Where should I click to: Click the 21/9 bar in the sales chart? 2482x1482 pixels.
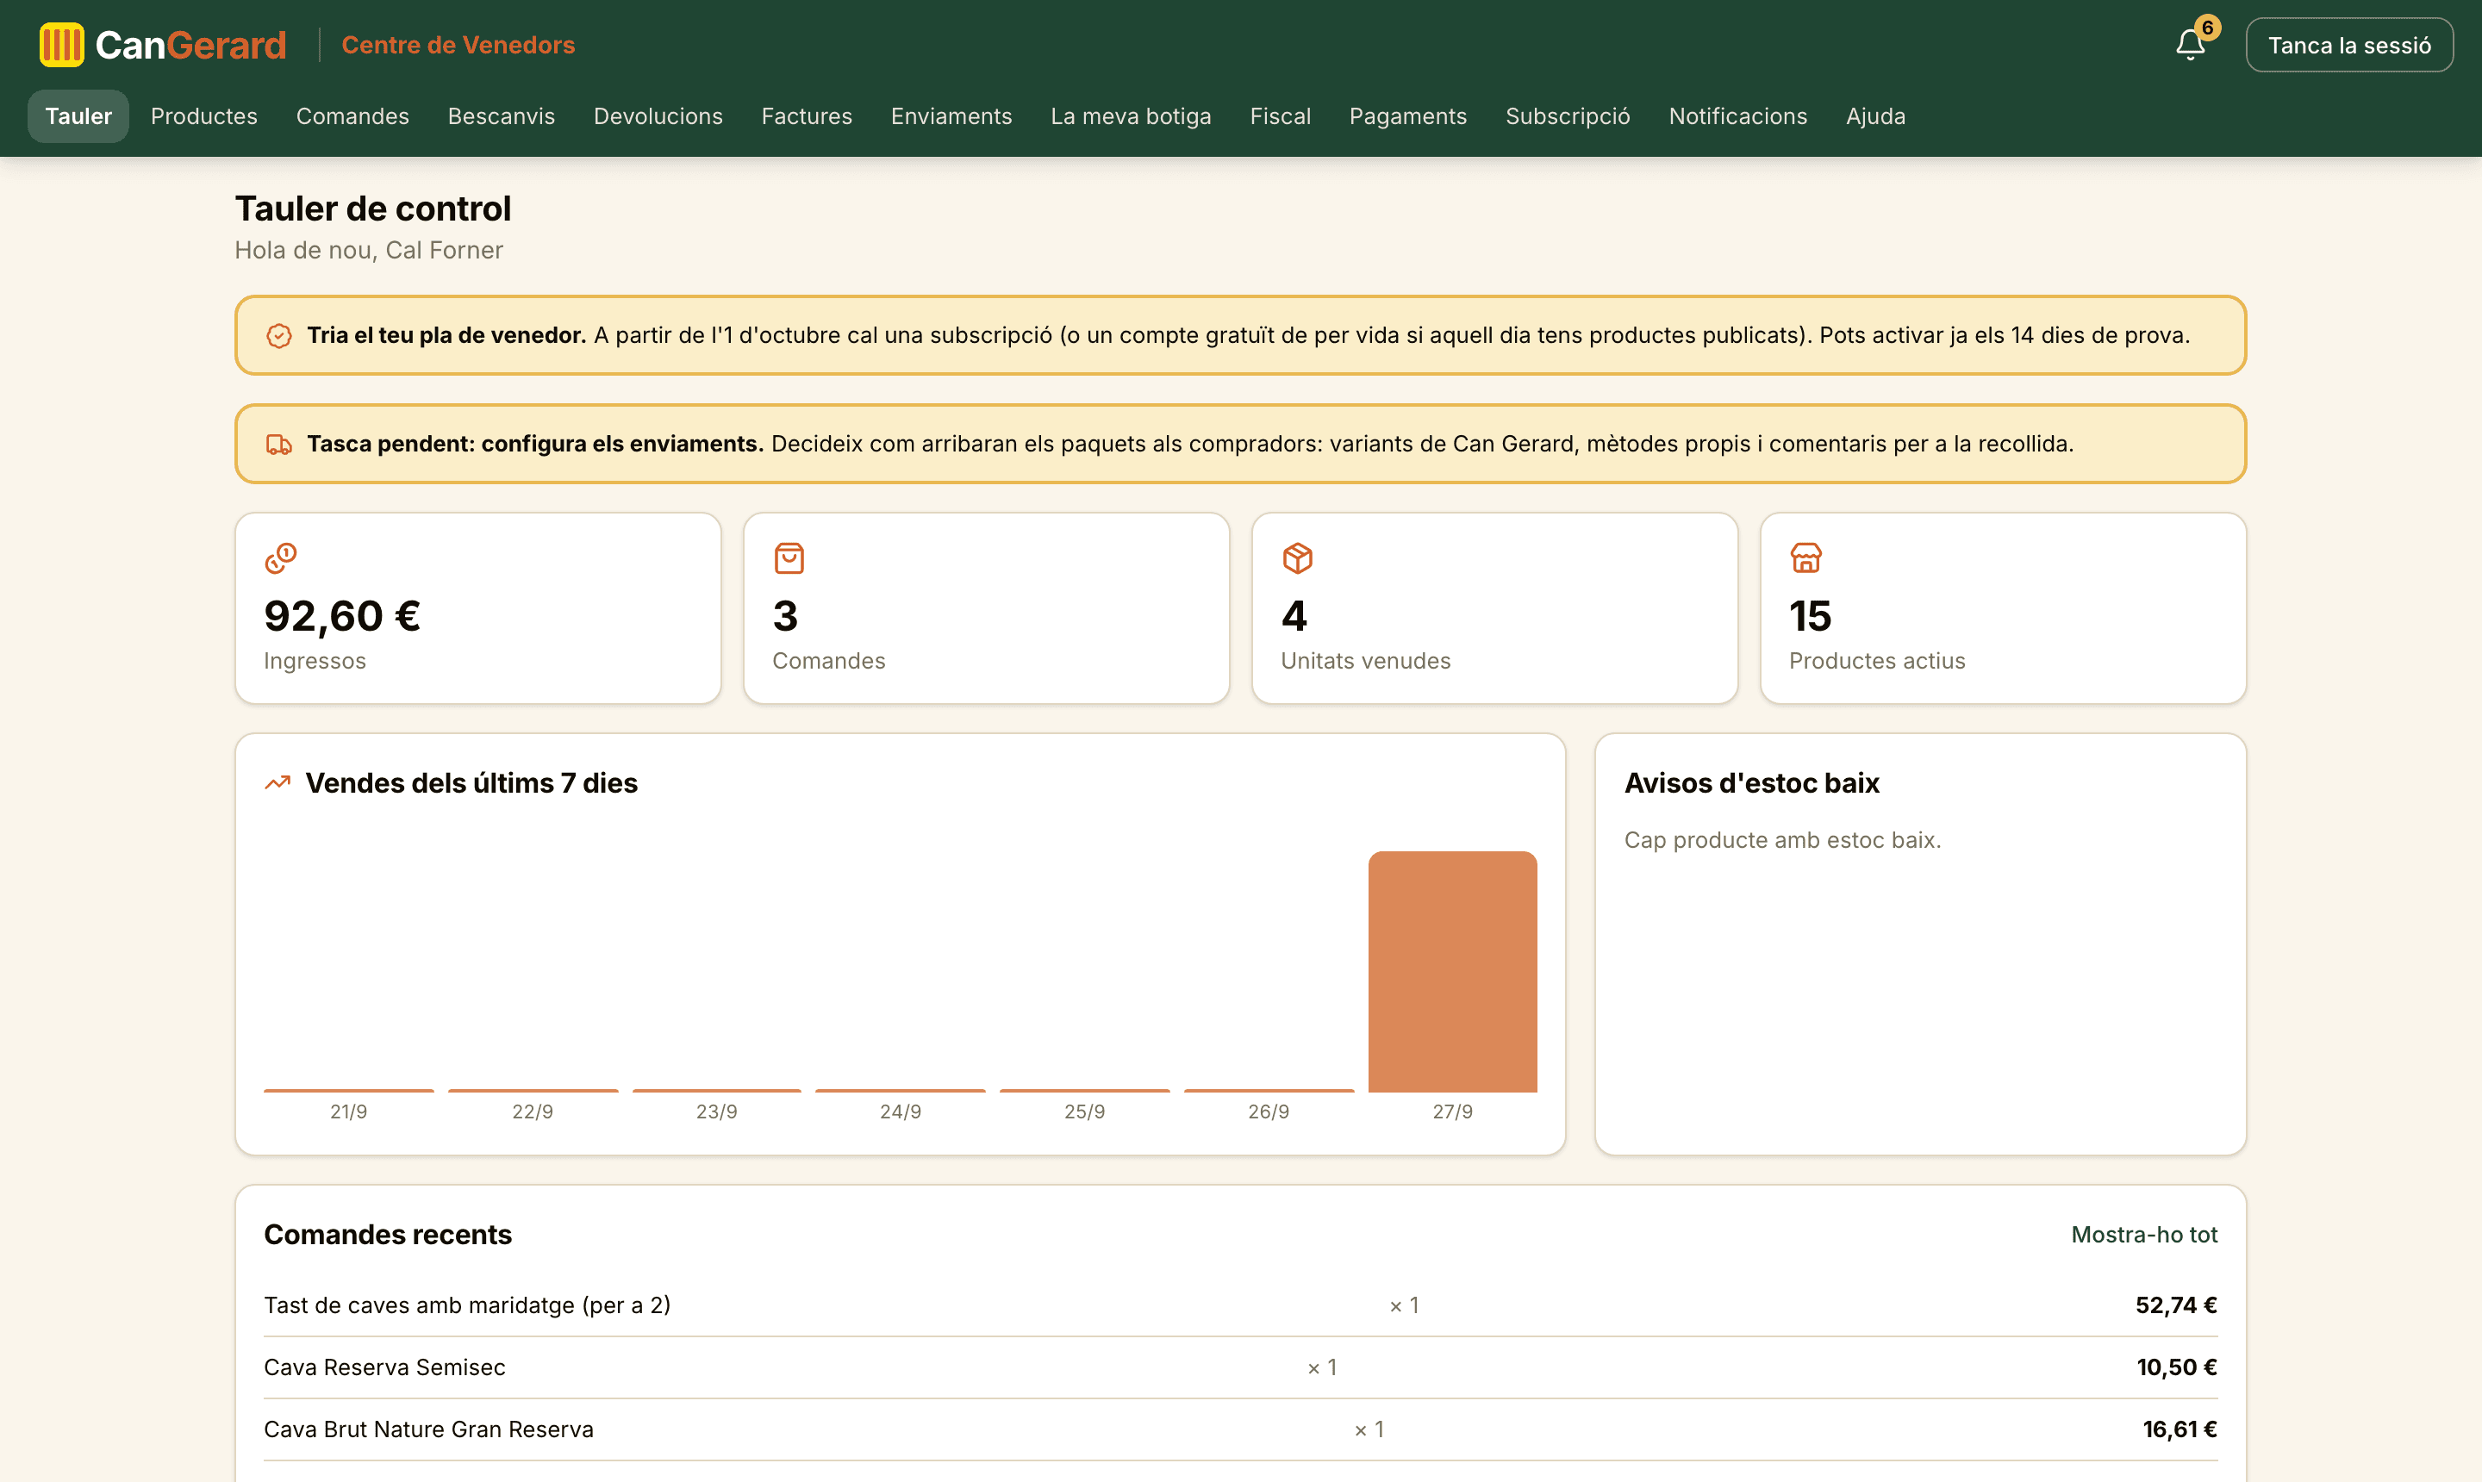348,1091
